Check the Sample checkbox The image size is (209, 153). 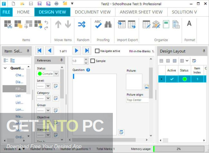(x=93, y=61)
